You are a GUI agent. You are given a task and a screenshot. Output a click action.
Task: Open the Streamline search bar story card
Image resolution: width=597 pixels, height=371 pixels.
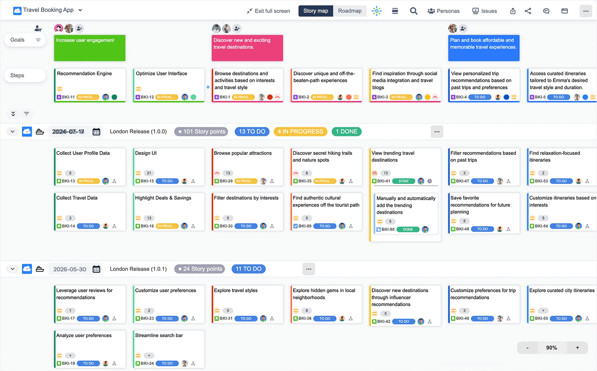(169, 349)
